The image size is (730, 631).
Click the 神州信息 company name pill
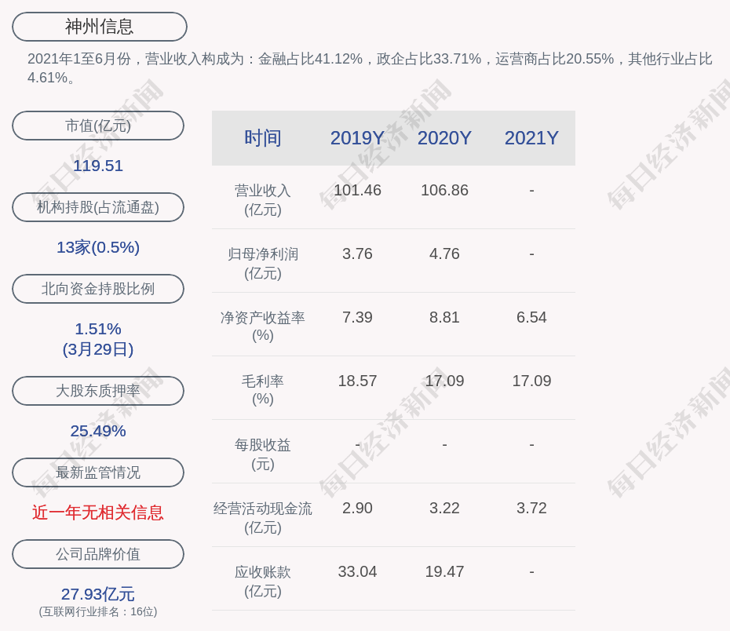tap(99, 27)
